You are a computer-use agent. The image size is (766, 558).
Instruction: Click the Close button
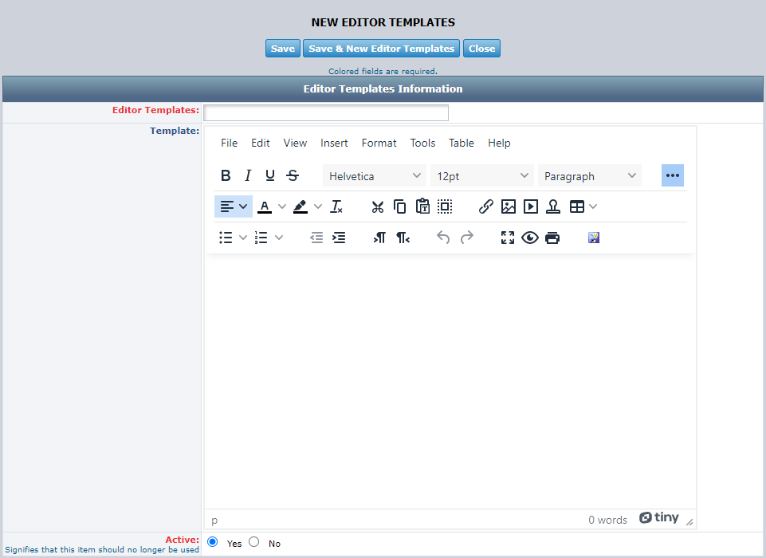coord(481,49)
